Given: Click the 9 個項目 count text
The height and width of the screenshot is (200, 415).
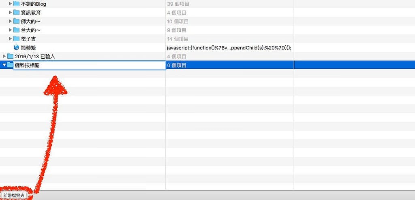Looking at the screenshot, I should point(177,30).
